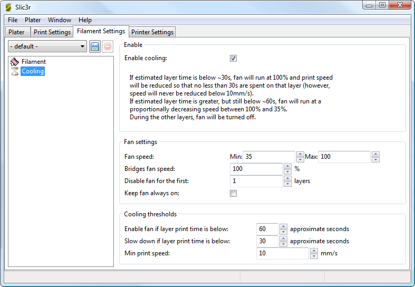Select the Filament Settings tab
This screenshot has height=287, width=415.
pyautogui.click(x=101, y=31)
